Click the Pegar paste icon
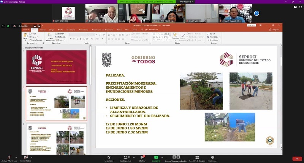Image resolution: width=304 pixels, height=163 pixels. (x=25, y=35)
